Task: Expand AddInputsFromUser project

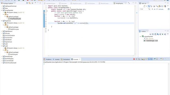Action: 2,6
